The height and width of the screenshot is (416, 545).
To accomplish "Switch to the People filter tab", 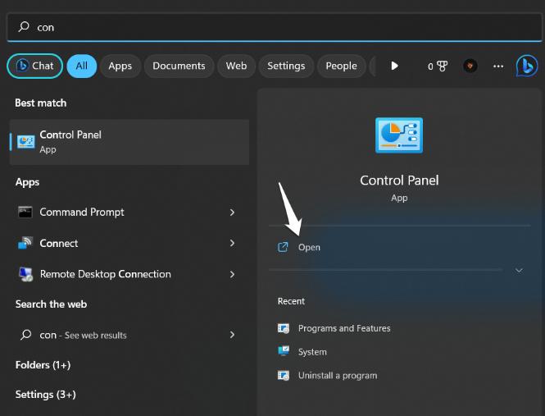I will (341, 66).
